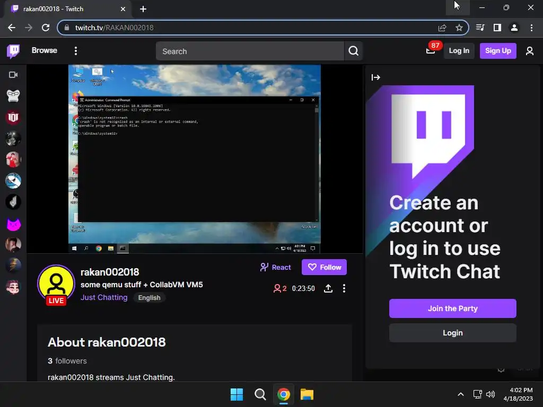The height and width of the screenshot is (407, 543).
Task: Open the media control icon in Chrome toolbar
Action: pyautogui.click(x=480, y=28)
